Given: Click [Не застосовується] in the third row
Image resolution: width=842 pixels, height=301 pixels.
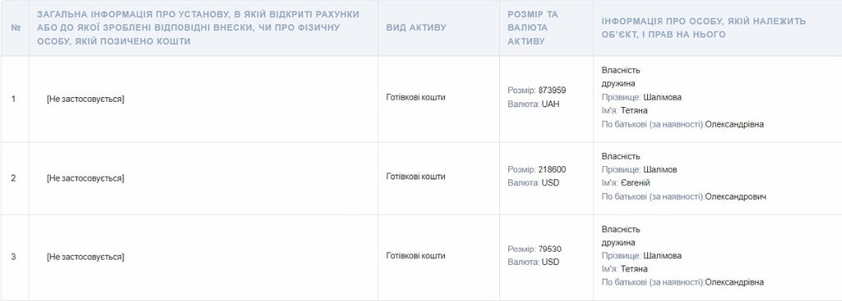Looking at the screenshot, I should 86,257.
